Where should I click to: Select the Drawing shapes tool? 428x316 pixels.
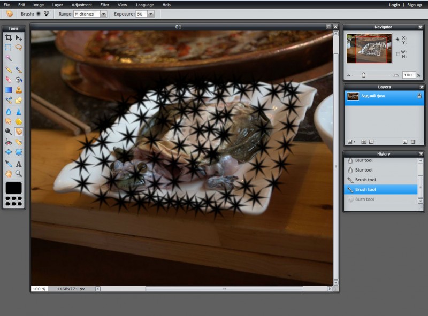[19, 100]
